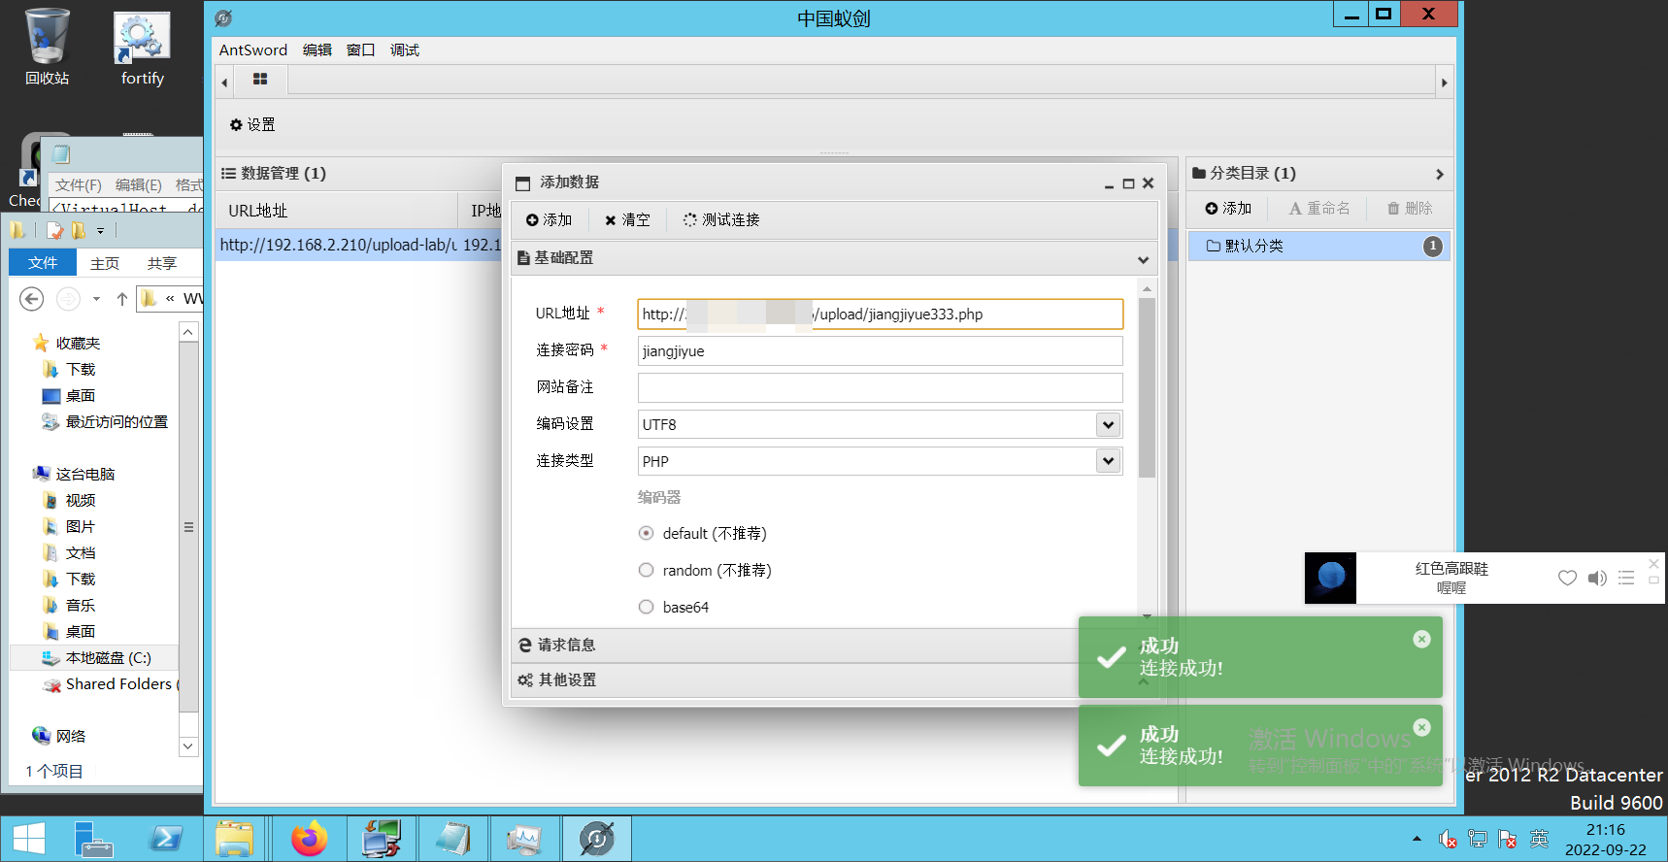Viewport: 1668px width, 862px height.
Task: Dismiss the upper success notification
Action: (x=1421, y=639)
